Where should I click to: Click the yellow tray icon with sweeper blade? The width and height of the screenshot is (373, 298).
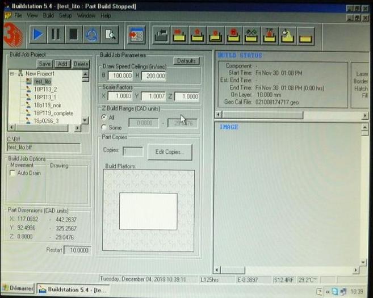coord(288,36)
